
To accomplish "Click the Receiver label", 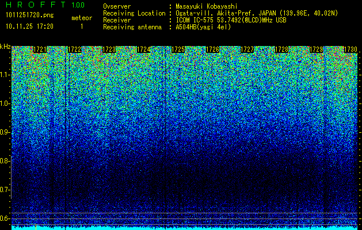I will [x=117, y=20].
